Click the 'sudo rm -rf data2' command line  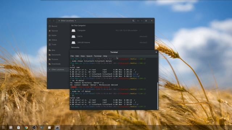(x=81, y=91)
